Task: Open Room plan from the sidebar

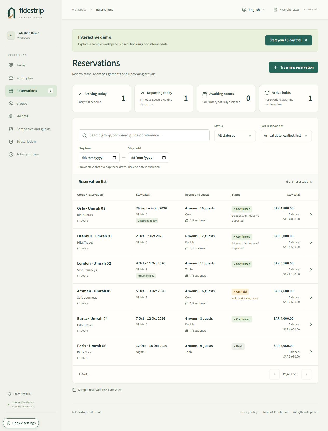Action: (x=31, y=78)
